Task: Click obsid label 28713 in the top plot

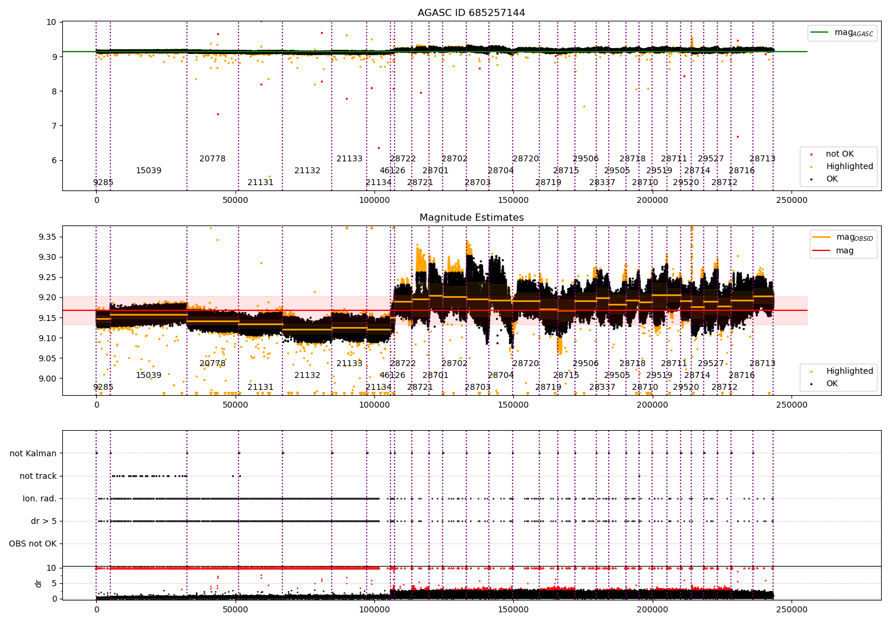Action: 762,158
